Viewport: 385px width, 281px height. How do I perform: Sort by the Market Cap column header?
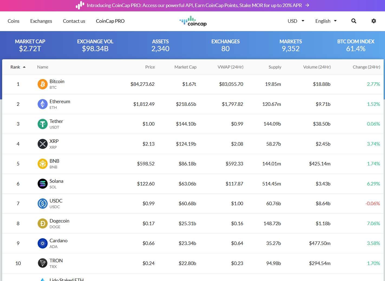click(x=185, y=67)
